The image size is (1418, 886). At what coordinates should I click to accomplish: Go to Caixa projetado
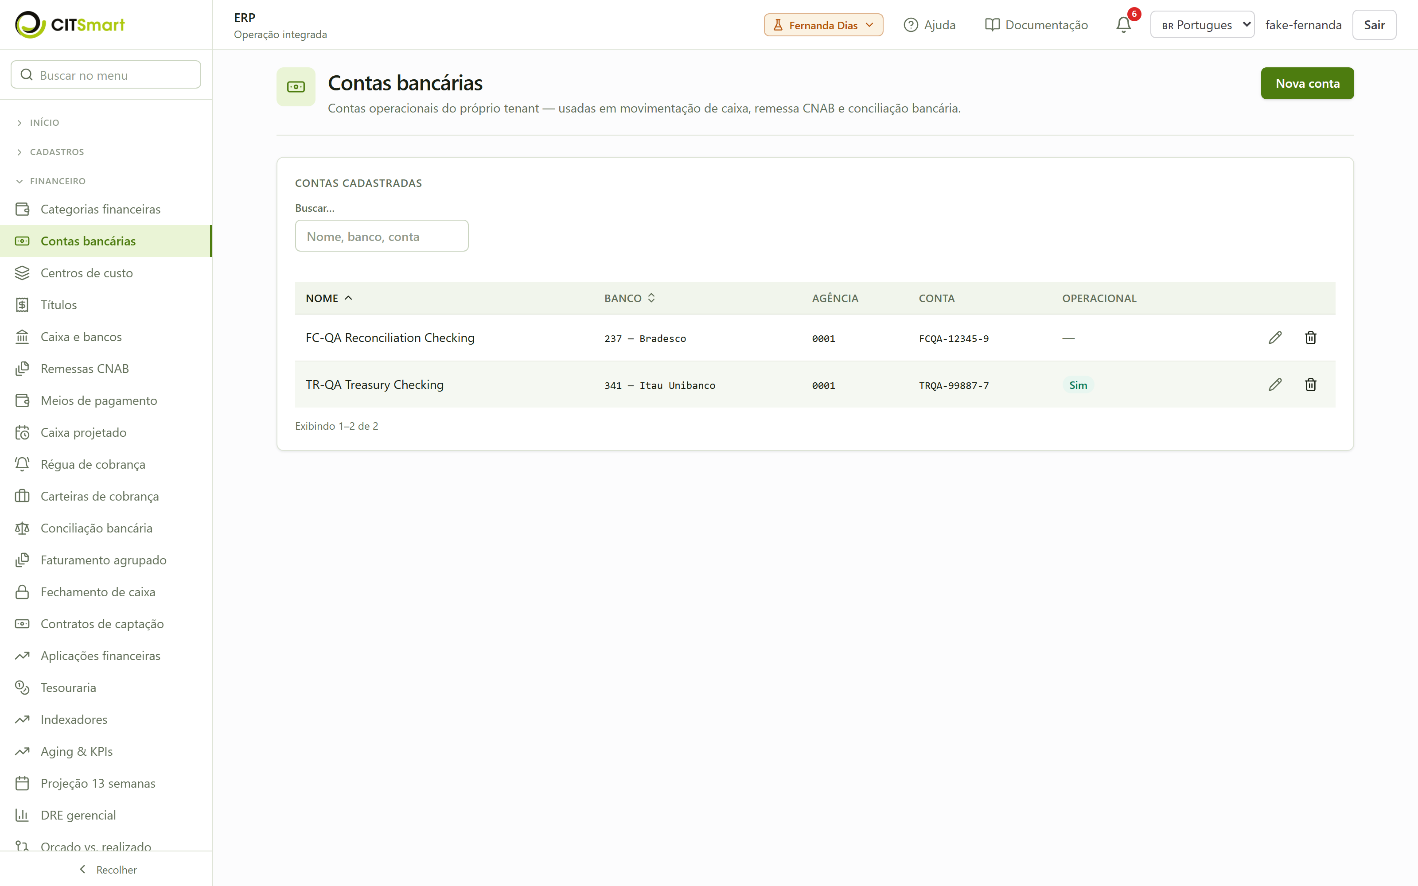(106, 432)
